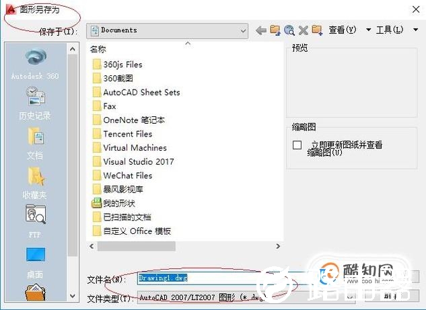
Task: Select the 360js Files folder
Action: (117, 65)
